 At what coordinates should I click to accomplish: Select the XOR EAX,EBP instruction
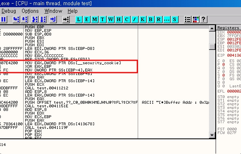tap(38, 67)
